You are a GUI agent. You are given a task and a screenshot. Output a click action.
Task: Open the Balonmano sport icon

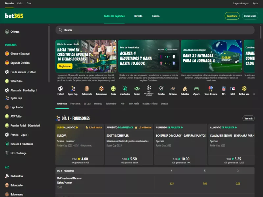(101, 89)
